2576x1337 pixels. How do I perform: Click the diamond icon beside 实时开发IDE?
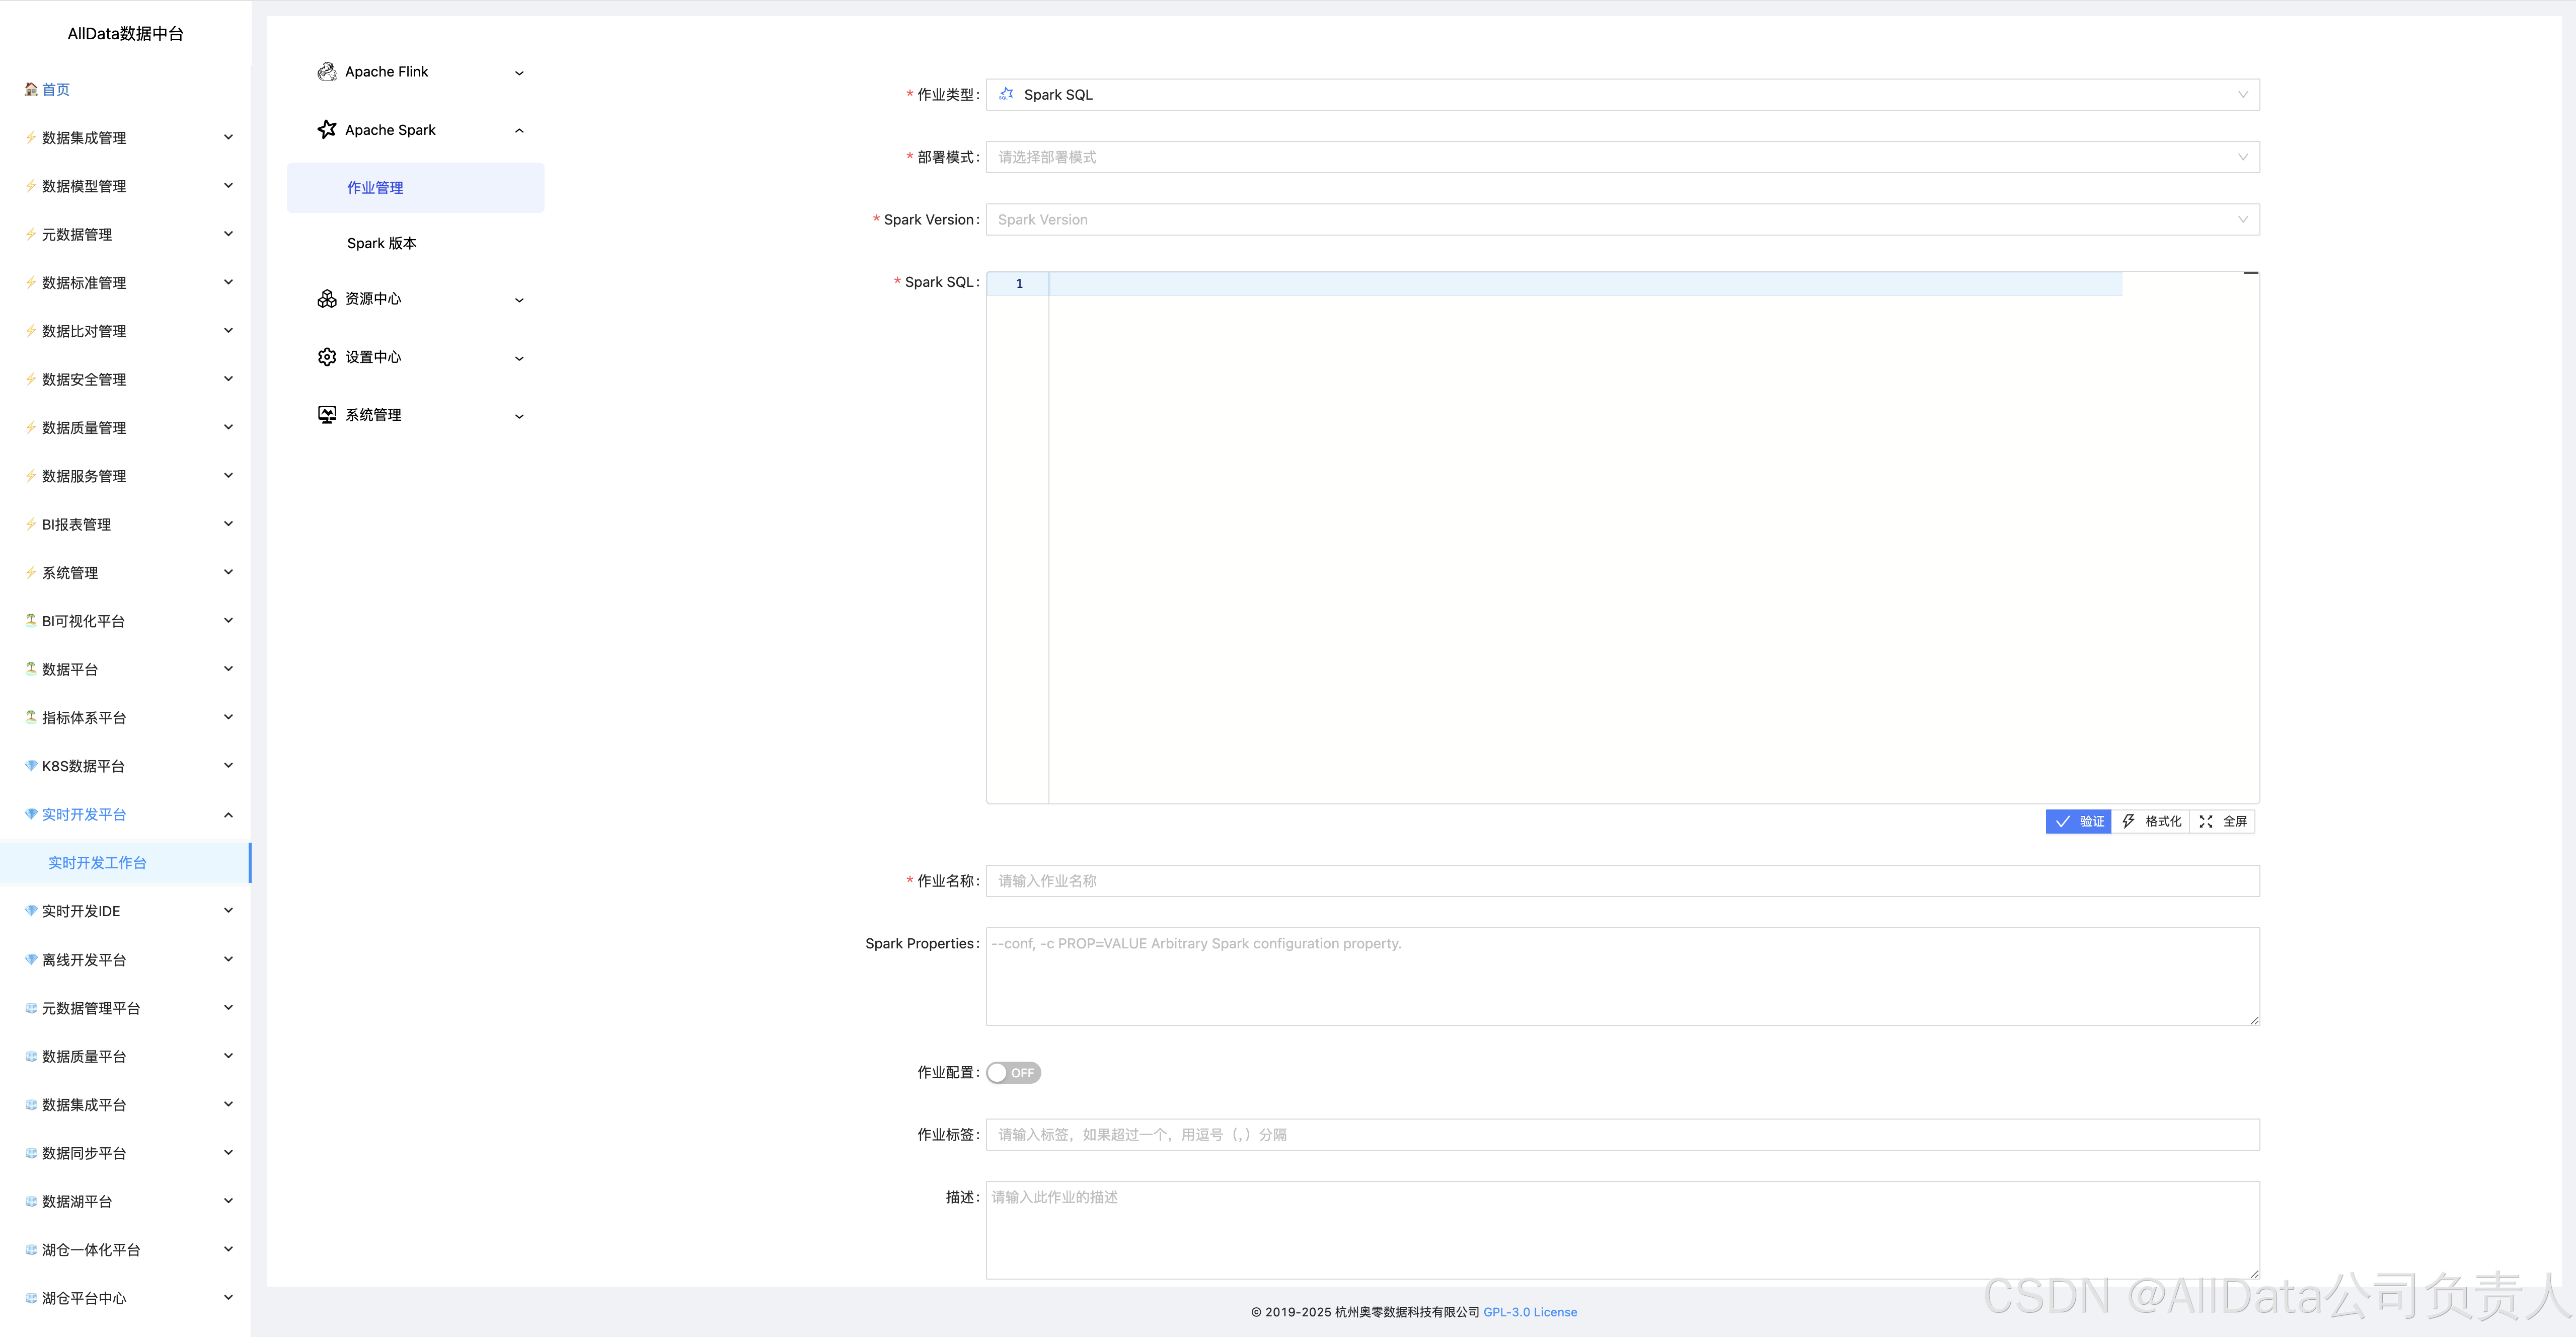point(31,911)
